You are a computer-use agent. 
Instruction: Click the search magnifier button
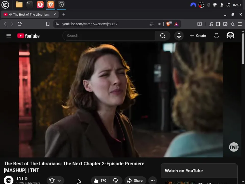(x=163, y=36)
